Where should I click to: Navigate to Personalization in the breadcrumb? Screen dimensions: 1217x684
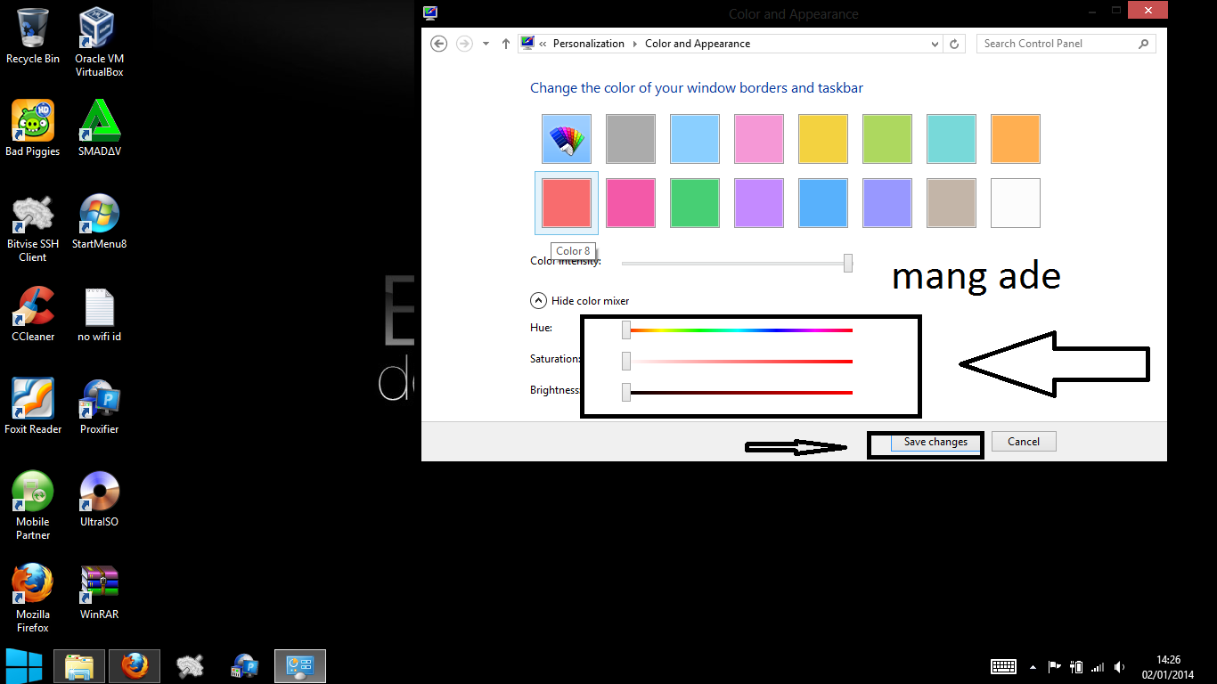coord(589,43)
